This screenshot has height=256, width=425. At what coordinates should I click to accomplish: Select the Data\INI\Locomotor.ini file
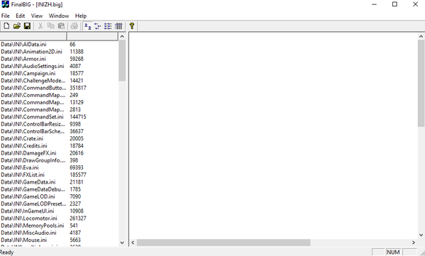[x=29, y=218]
